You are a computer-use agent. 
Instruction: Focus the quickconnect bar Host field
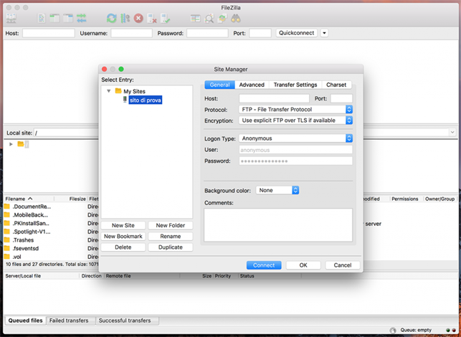click(x=49, y=33)
